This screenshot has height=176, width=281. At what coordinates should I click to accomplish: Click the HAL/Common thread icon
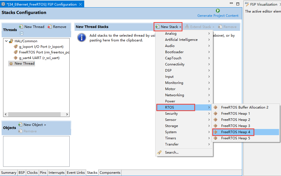click(x=11, y=41)
